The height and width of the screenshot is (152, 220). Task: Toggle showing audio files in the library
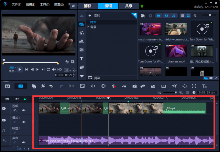tap(174, 16)
